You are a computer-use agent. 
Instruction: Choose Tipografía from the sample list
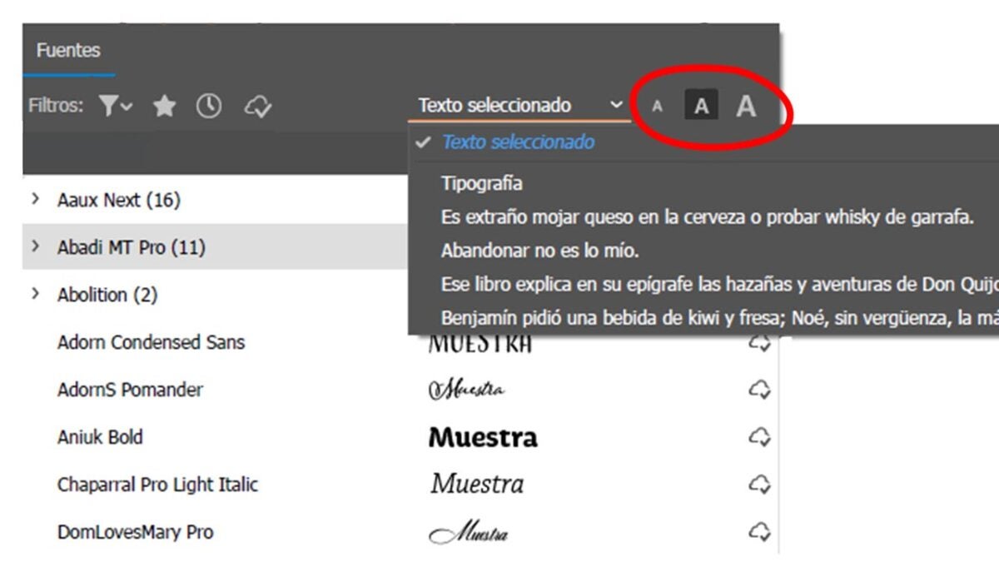coord(482,183)
